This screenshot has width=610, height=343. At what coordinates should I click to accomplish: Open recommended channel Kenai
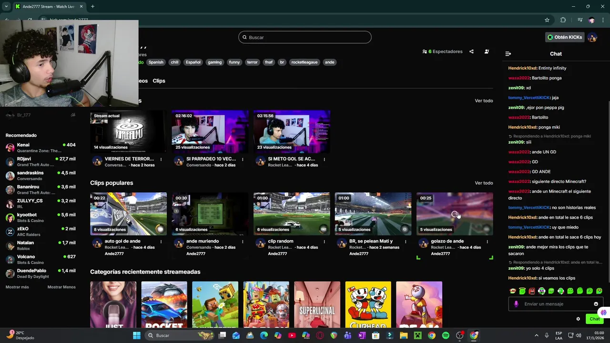click(41, 148)
